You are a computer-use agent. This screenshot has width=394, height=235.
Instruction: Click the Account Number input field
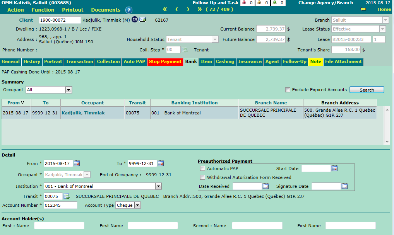click(60, 205)
